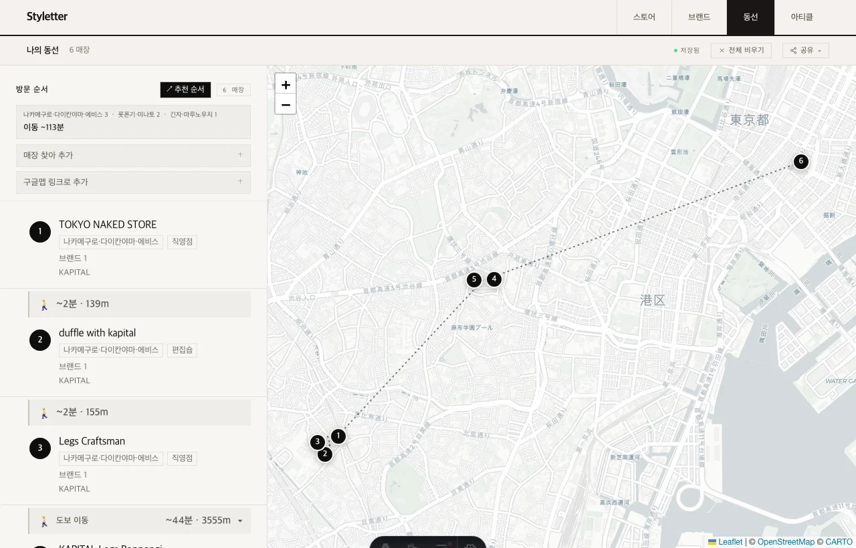The image size is (856, 548).
Task: Click the 직영점 tag on TOKYO NAKED STORE
Action: 182,242
